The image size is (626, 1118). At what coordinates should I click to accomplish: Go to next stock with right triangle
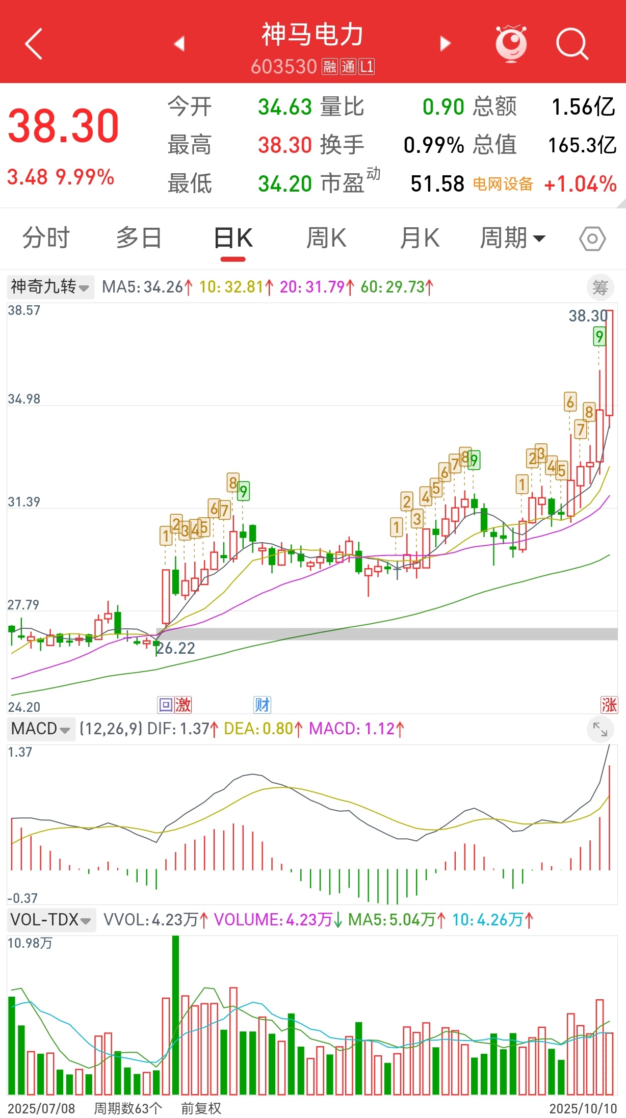[x=445, y=44]
